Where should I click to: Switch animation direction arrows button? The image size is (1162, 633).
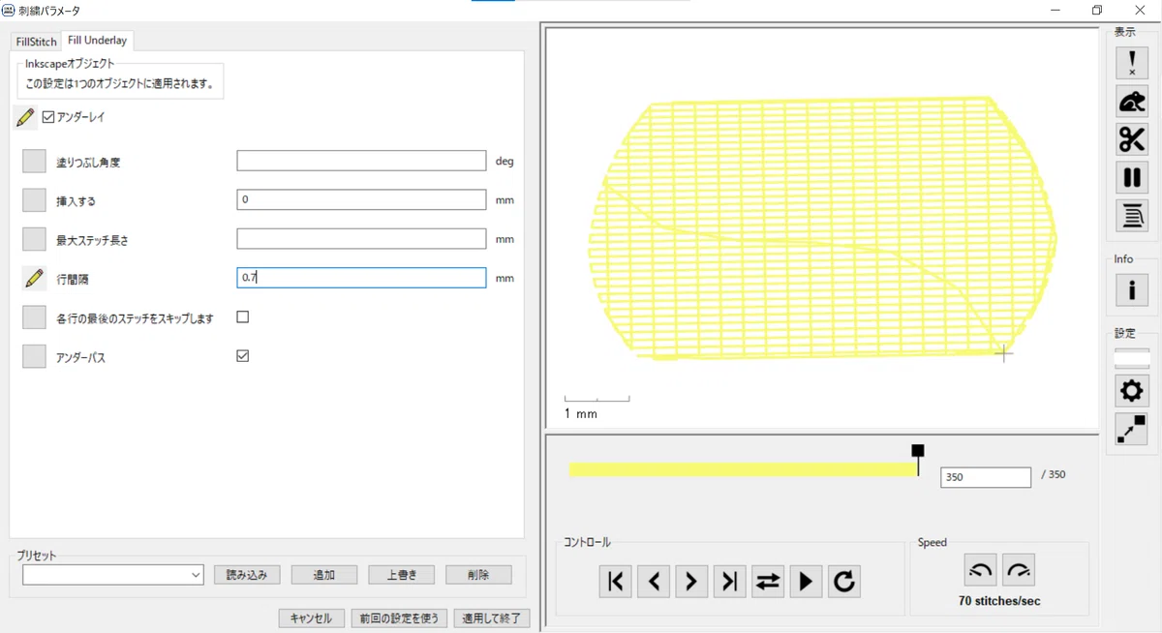coord(768,582)
